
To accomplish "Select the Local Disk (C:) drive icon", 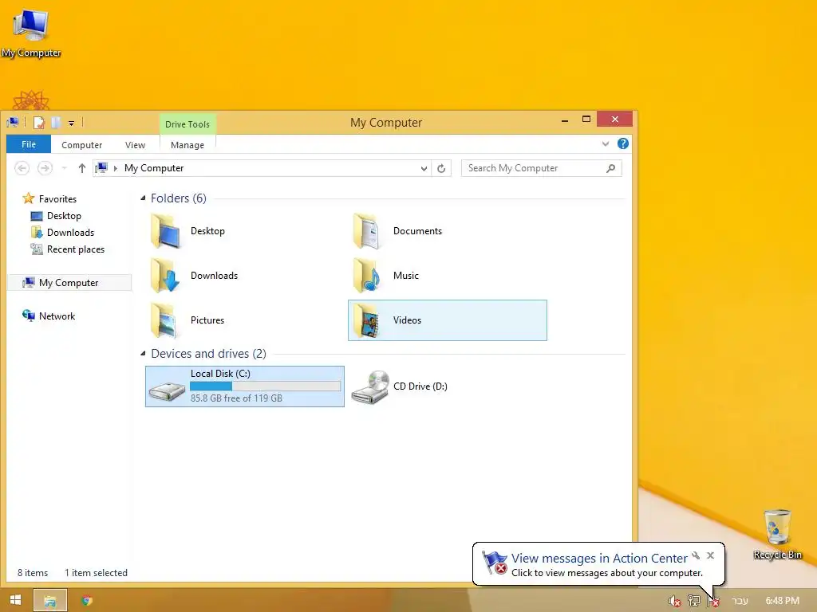I will click(167, 390).
